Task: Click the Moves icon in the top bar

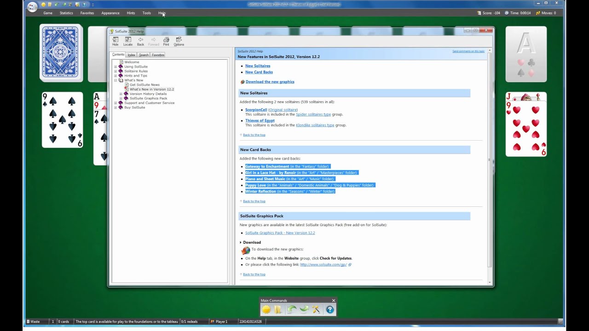Action: tap(538, 13)
